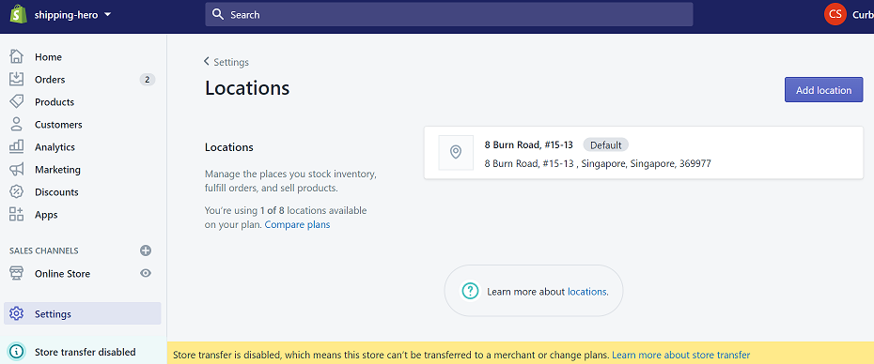Click the back chevron beside Settings
874x364 pixels.
point(206,61)
